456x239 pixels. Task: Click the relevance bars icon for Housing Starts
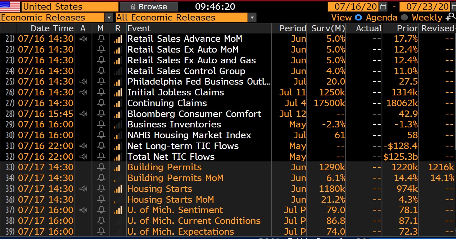(x=118, y=189)
